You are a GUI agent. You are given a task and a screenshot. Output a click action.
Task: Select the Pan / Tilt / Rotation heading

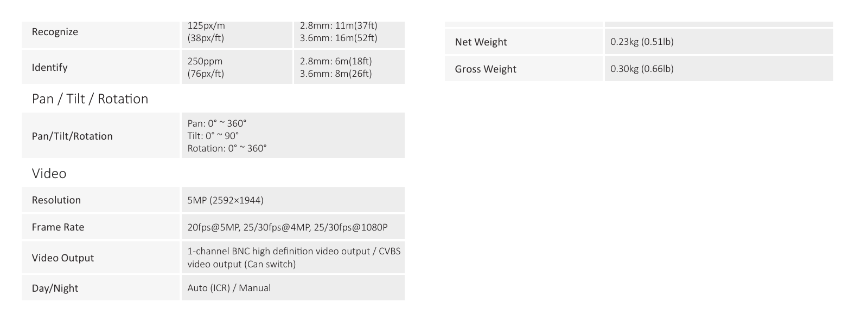point(90,99)
